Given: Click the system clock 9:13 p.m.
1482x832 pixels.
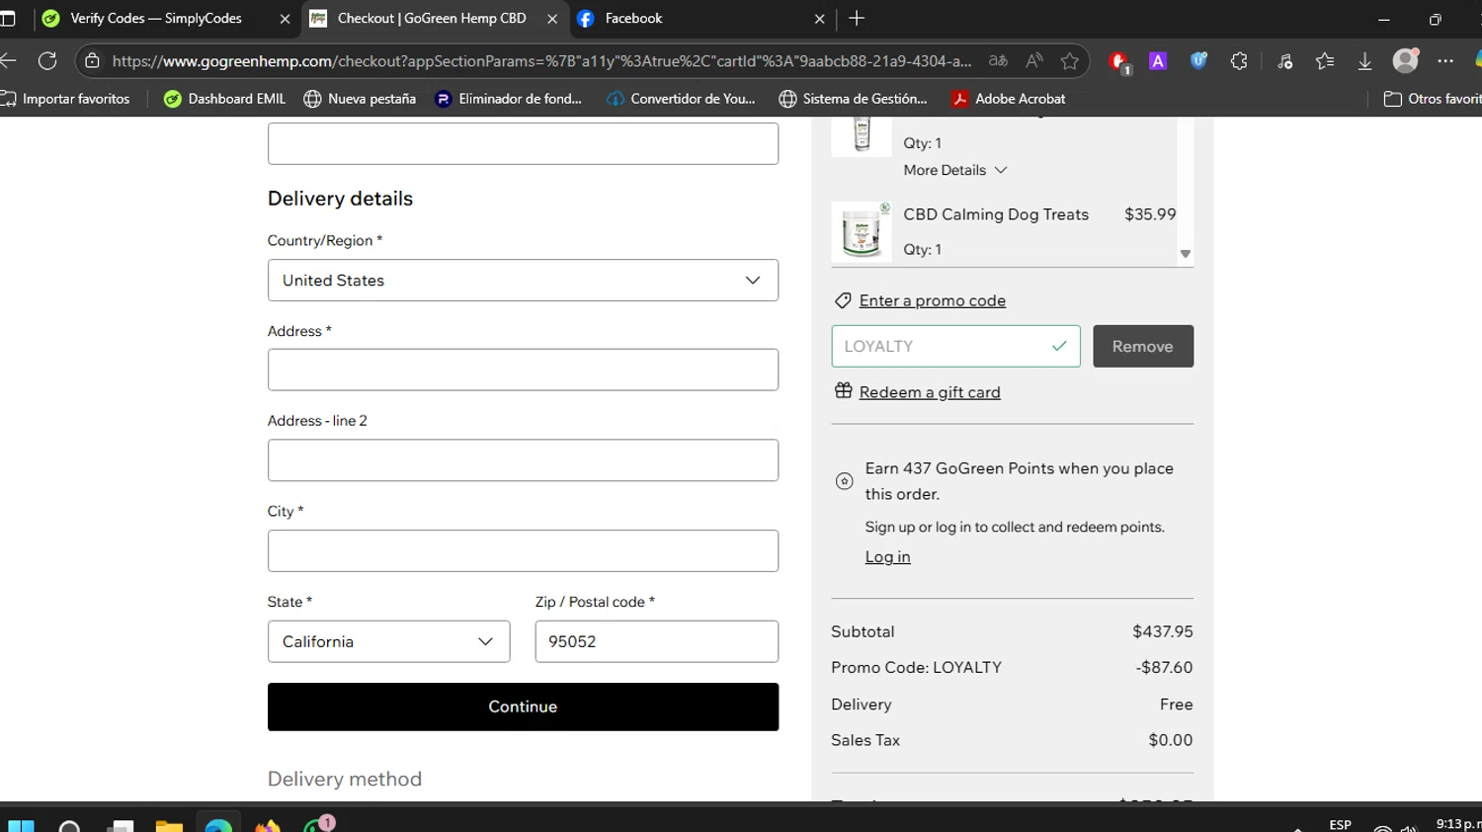Looking at the screenshot, I should point(1458,824).
